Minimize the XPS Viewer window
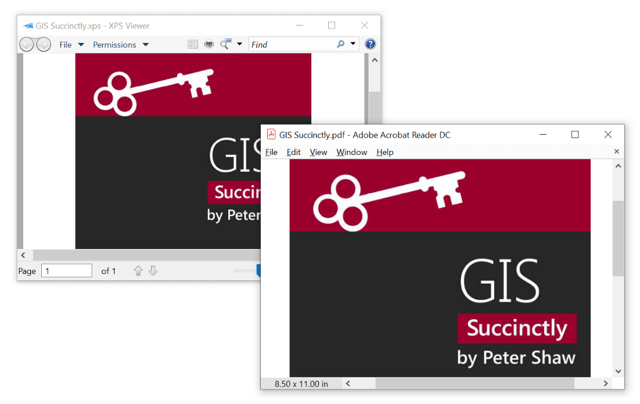Image resolution: width=640 pixels, height=404 pixels. 300,26
